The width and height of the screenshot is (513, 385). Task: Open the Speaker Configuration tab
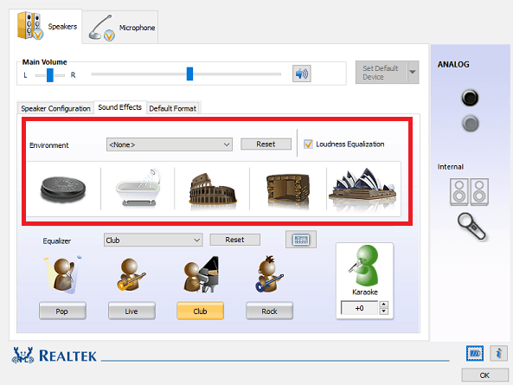[55, 108]
